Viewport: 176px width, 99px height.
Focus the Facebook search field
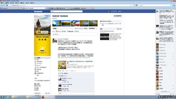pyautogui.click(x=67, y=11)
